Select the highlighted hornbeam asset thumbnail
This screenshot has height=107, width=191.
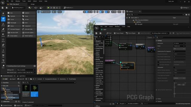[35, 91]
